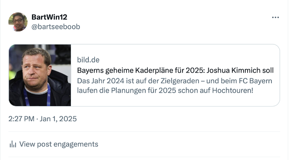Click the blue lanyard in the card photo

[x=49, y=96]
